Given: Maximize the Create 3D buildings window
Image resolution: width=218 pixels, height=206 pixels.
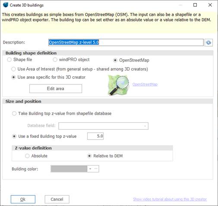Looking at the screenshot, I should click(195, 5).
